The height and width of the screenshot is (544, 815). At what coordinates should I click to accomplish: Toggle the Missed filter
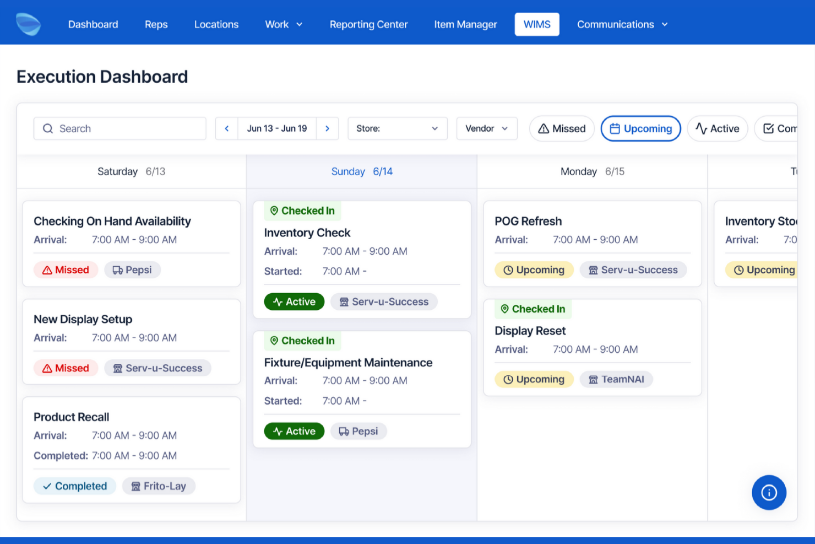click(562, 128)
